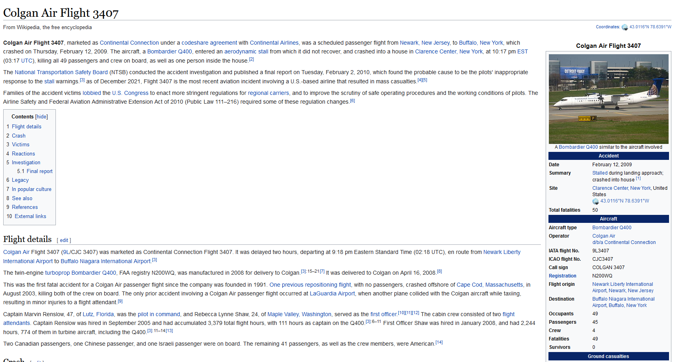Screen dimensions: 673x362
Task: Open Maple Valley, Washington link
Action: [299, 315]
